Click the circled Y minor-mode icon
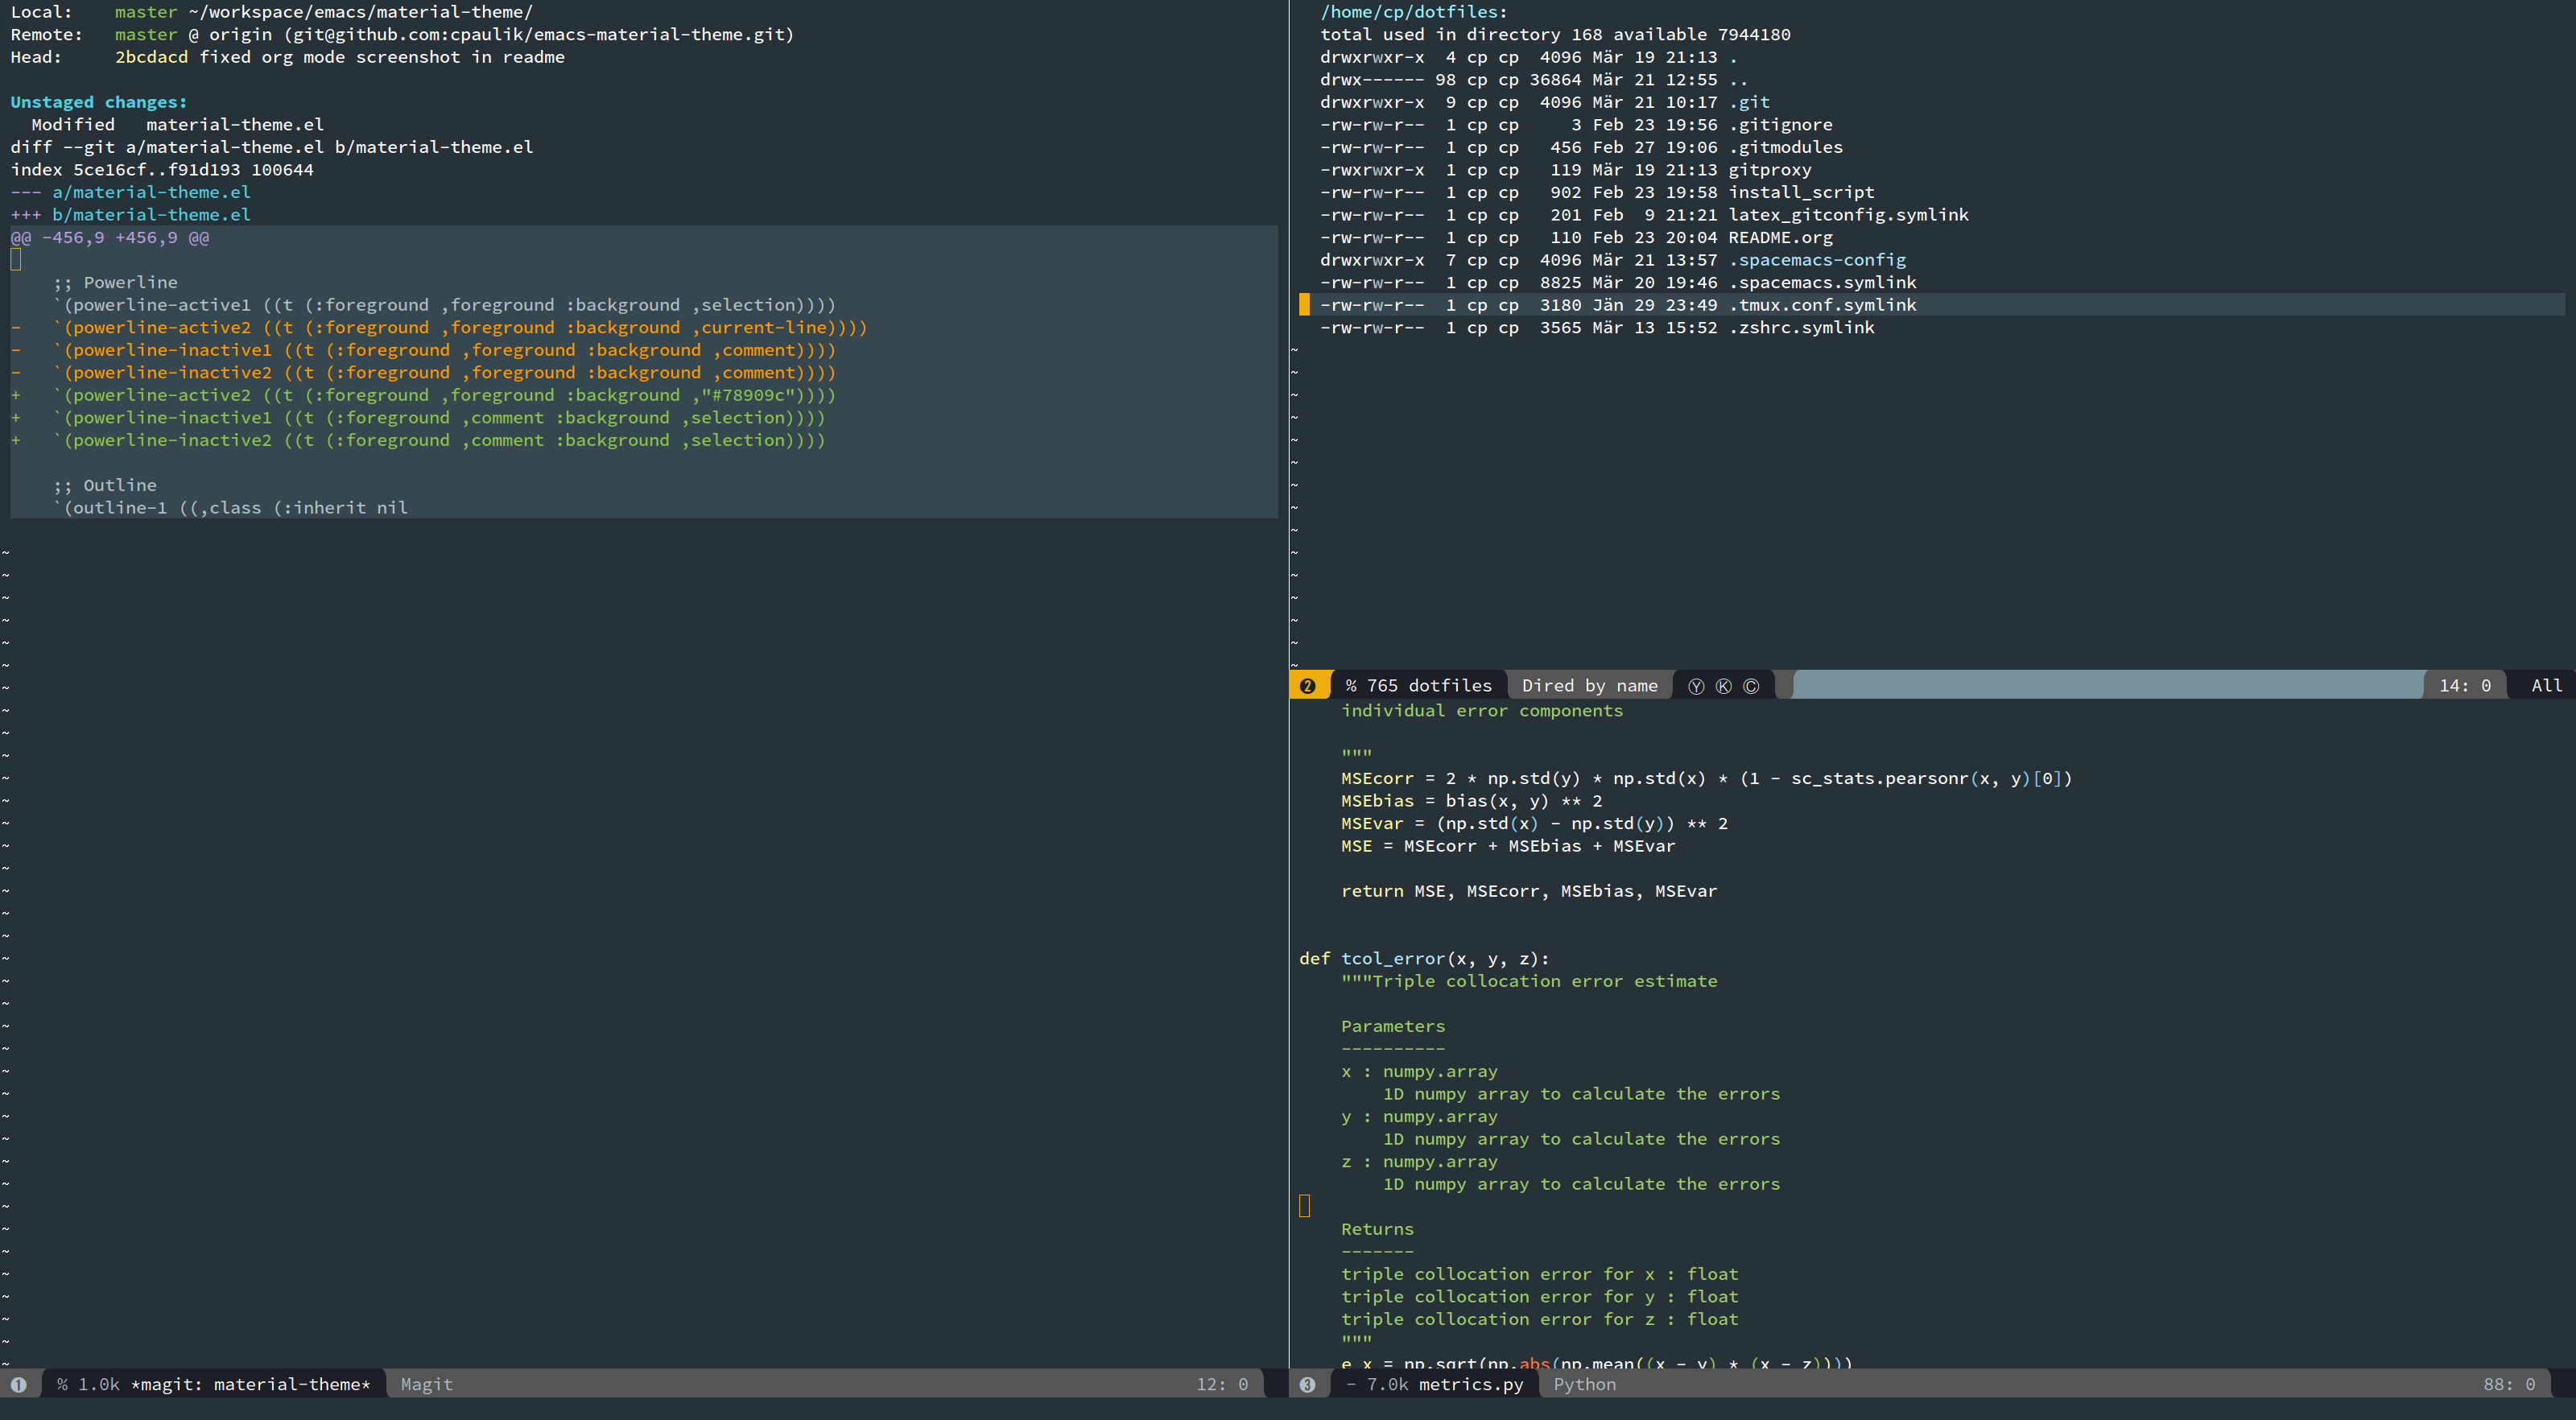The height and width of the screenshot is (1420, 2576). tap(1696, 686)
